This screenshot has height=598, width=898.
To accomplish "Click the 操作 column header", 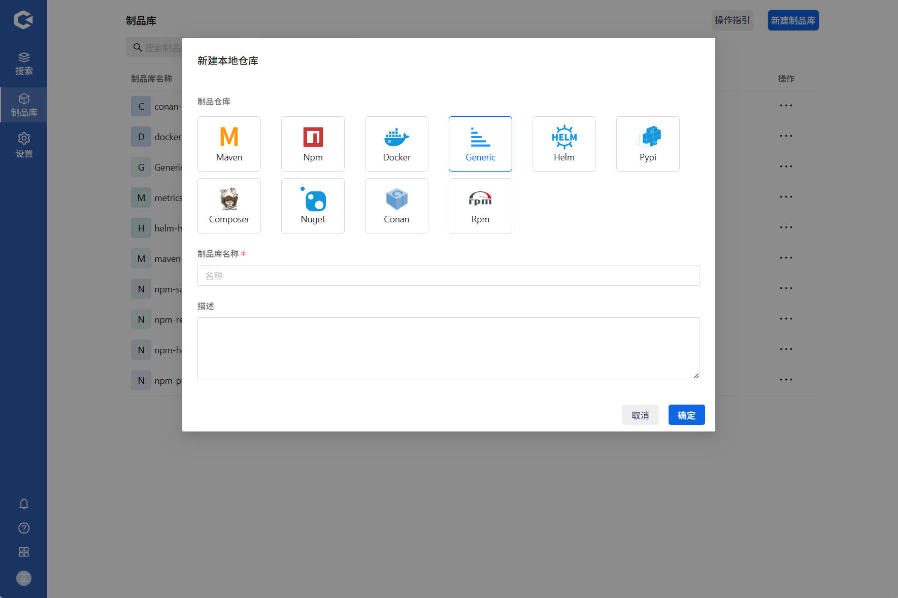I will pyautogui.click(x=786, y=79).
